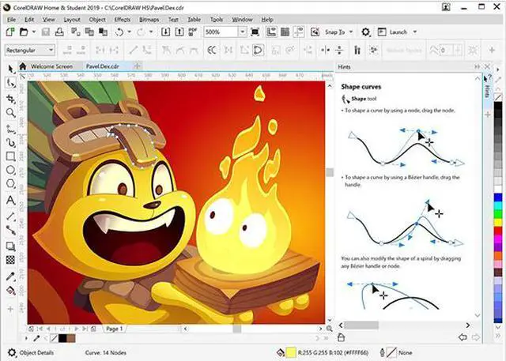The width and height of the screenshot is (506, 361).
Task: Click the quick customize plus in the toolbox
Action: [10, 309]
